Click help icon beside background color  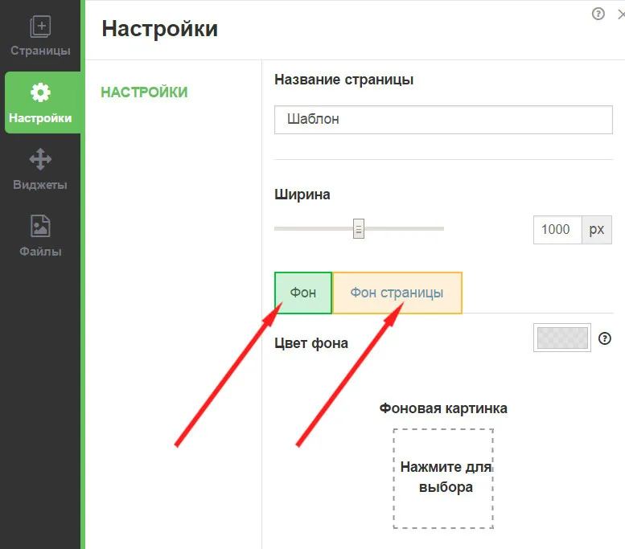[x=604, y=338]
